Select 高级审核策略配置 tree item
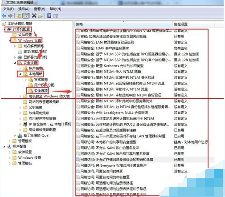The height and width of the screenshot is (197, 225). (42, 130)
